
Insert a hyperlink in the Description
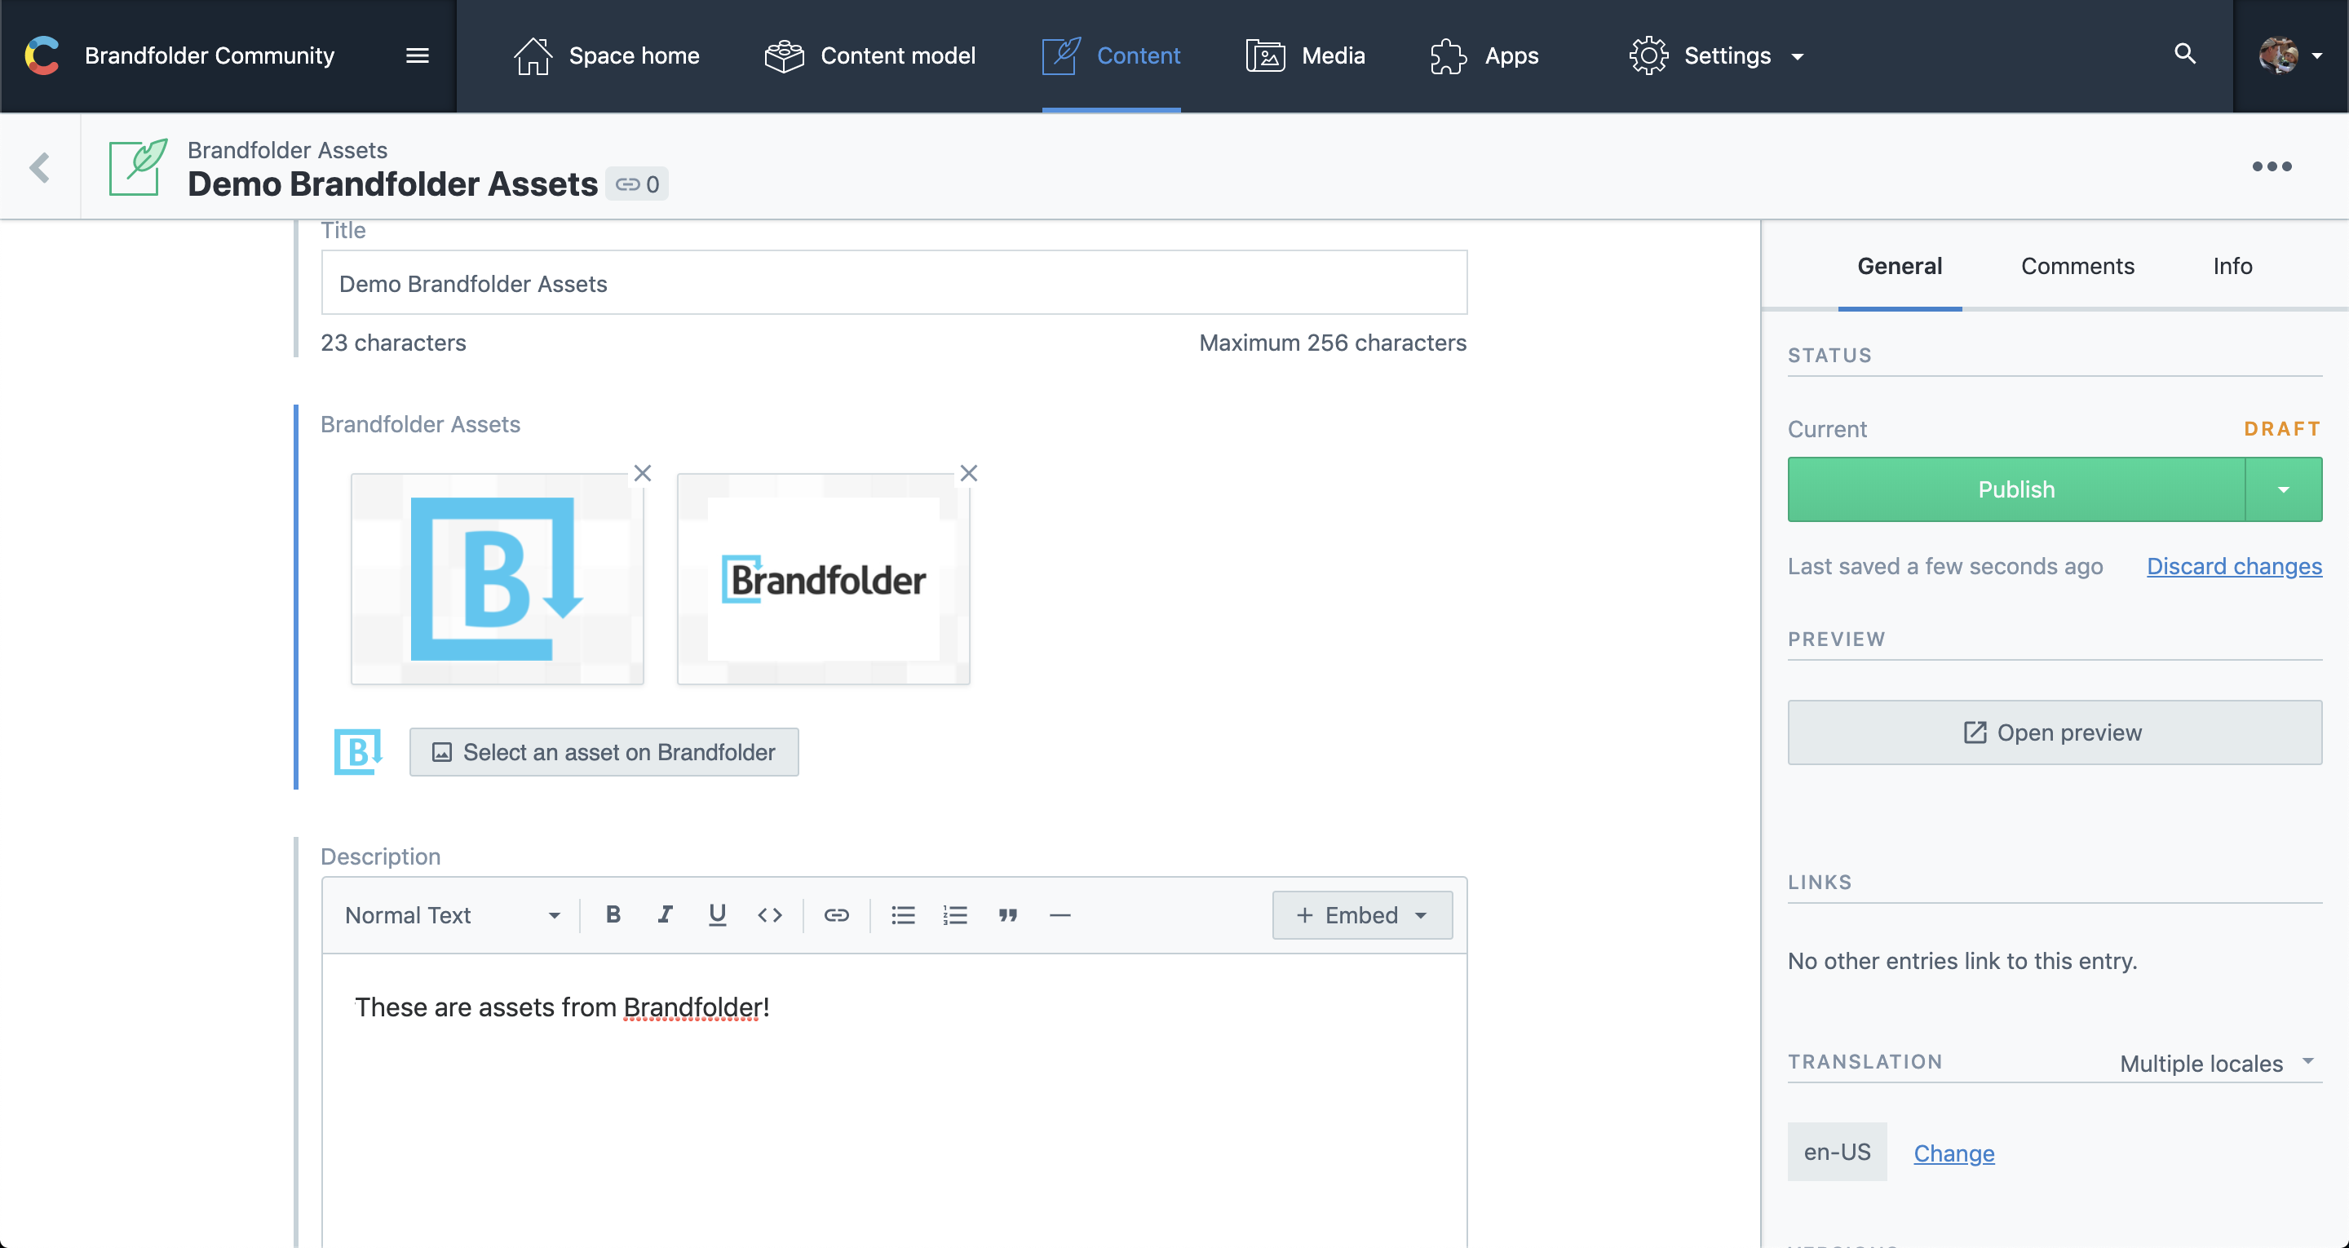pos(836,915)
